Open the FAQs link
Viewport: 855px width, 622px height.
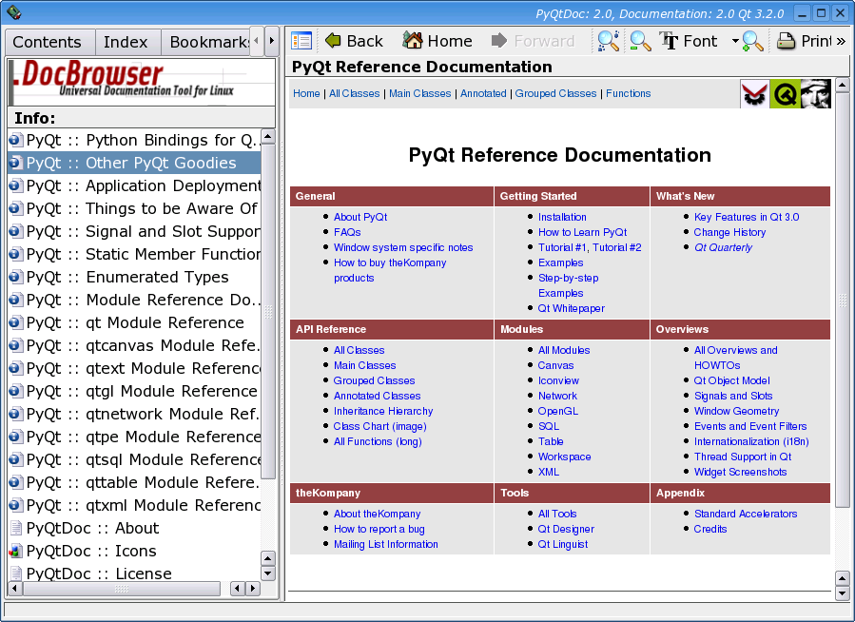[347, 232]
